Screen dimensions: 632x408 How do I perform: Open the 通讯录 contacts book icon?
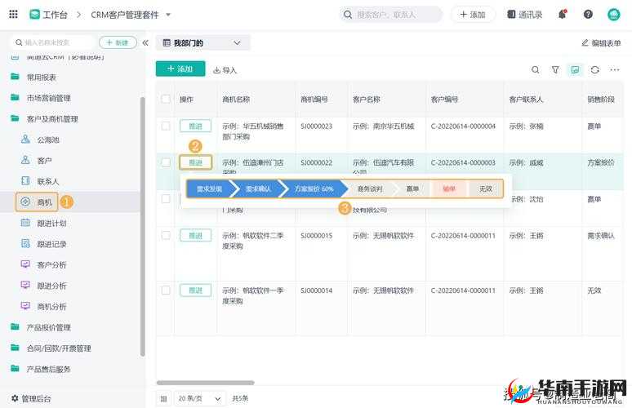pyautogui.click(x=511, y=15)
